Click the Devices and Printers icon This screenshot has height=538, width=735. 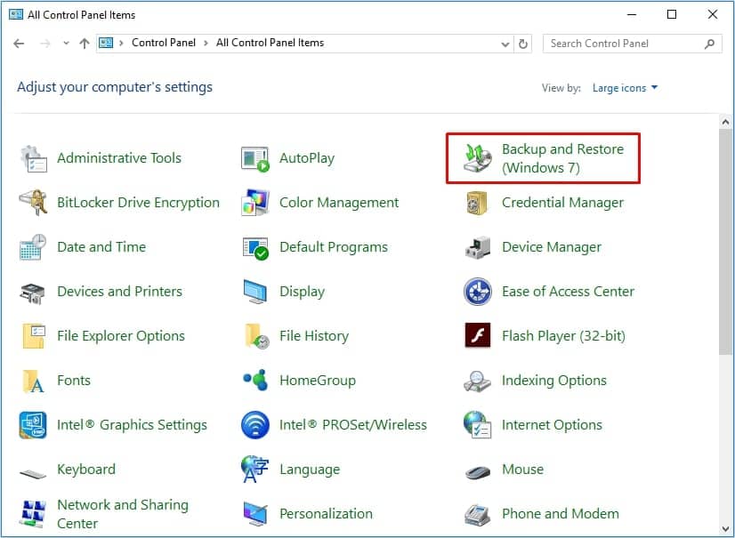tap(33, 292)
